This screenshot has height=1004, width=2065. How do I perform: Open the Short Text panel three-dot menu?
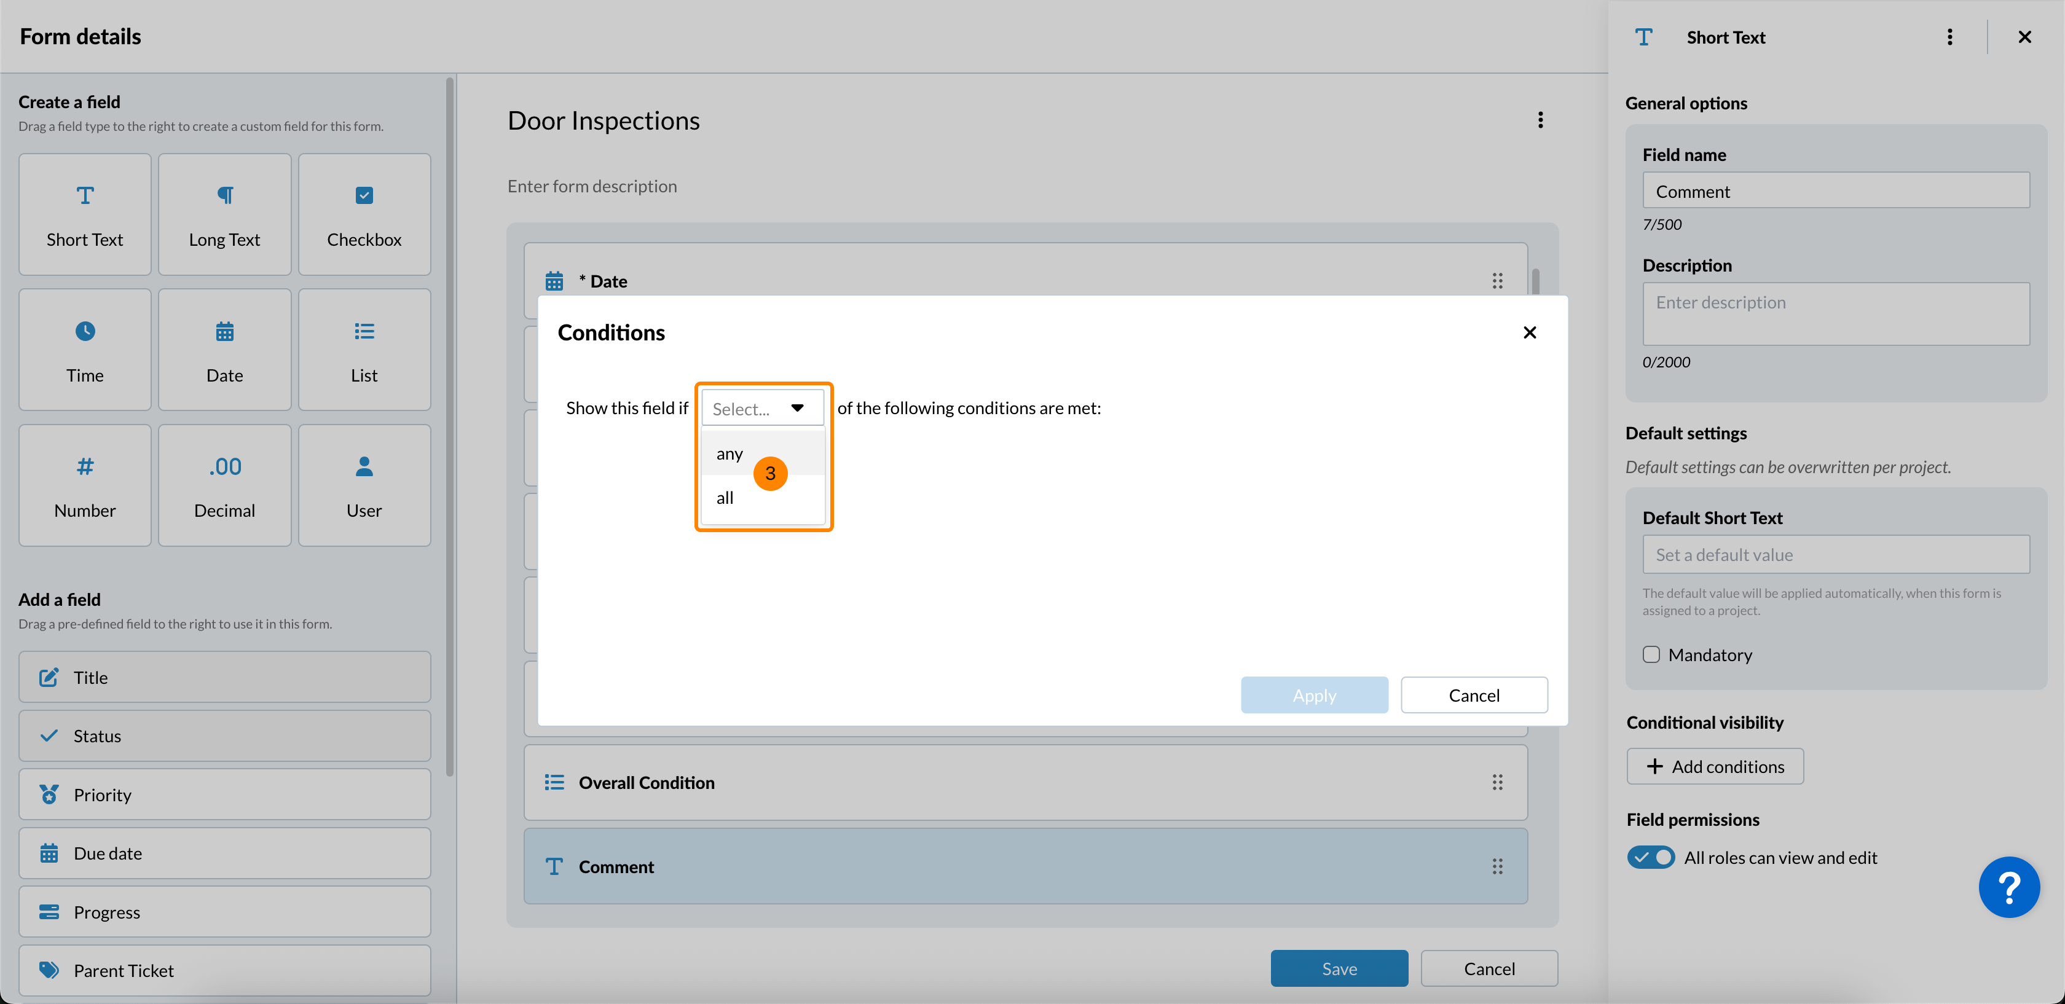tap(1949, 37)
